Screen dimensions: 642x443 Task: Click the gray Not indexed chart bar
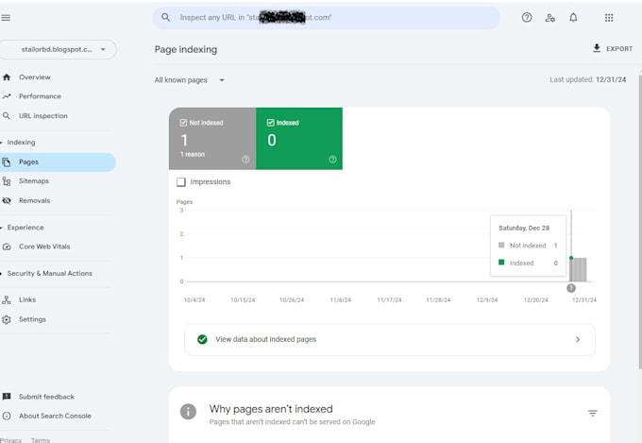[x=578, y=269]
